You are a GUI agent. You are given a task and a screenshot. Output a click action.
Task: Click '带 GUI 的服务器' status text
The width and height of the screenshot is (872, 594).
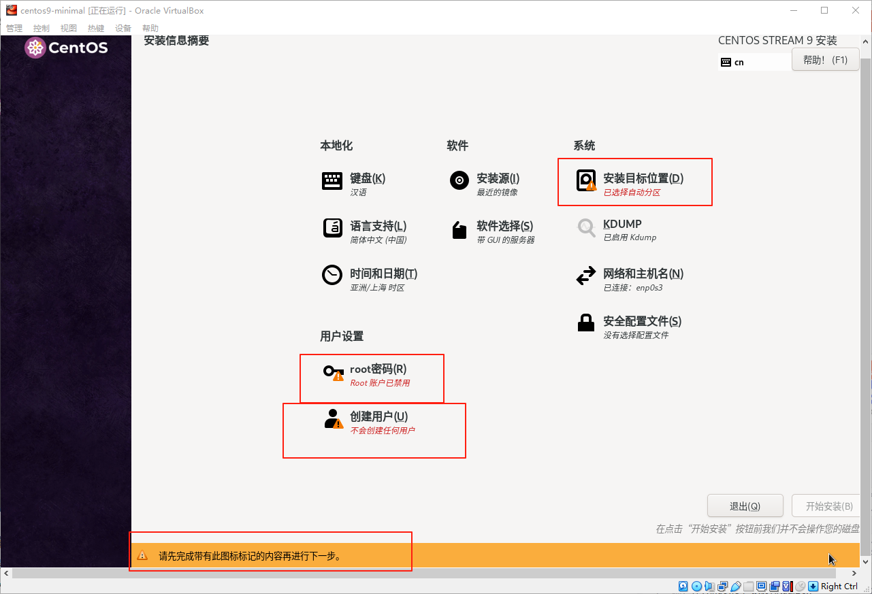point(506,240)
